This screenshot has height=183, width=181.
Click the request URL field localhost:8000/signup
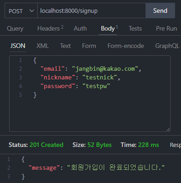pyautogui.click(x=91, y=11)
